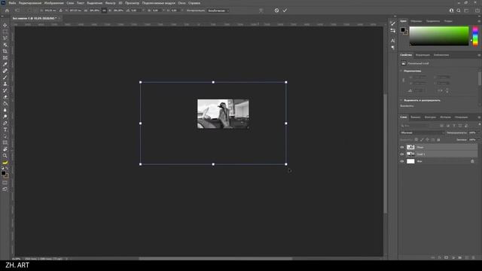
Task: Toggle lock transparent pixels in Layers panel
Action: [x=416, y=140]
